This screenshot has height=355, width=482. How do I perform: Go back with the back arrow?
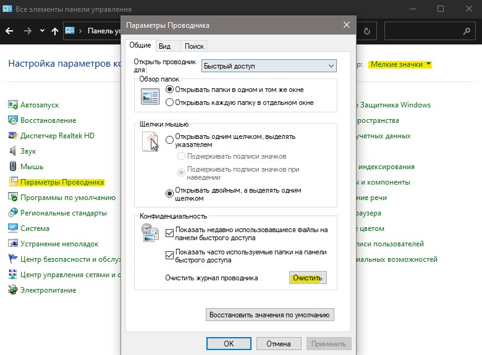coord(9,31)
